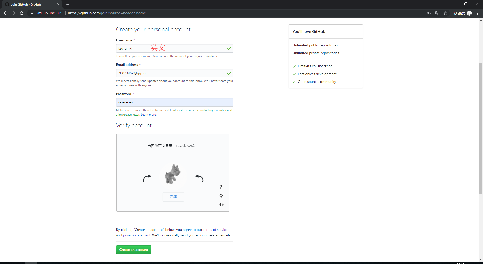
Task: Go forward in browser history
Action: [14, 13]
